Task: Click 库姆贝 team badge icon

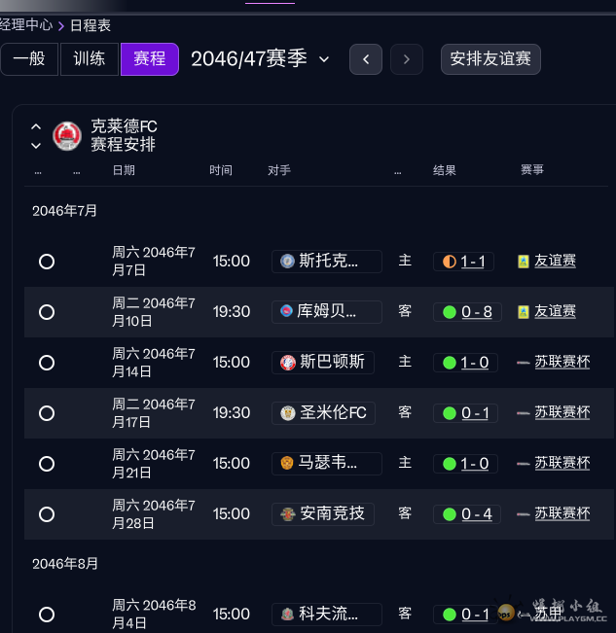Action: pos(286,311)
